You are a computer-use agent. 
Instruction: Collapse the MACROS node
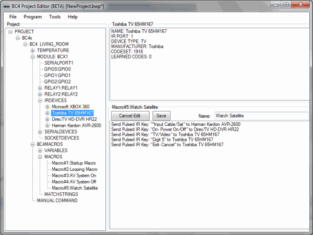(x=40, y=157)
